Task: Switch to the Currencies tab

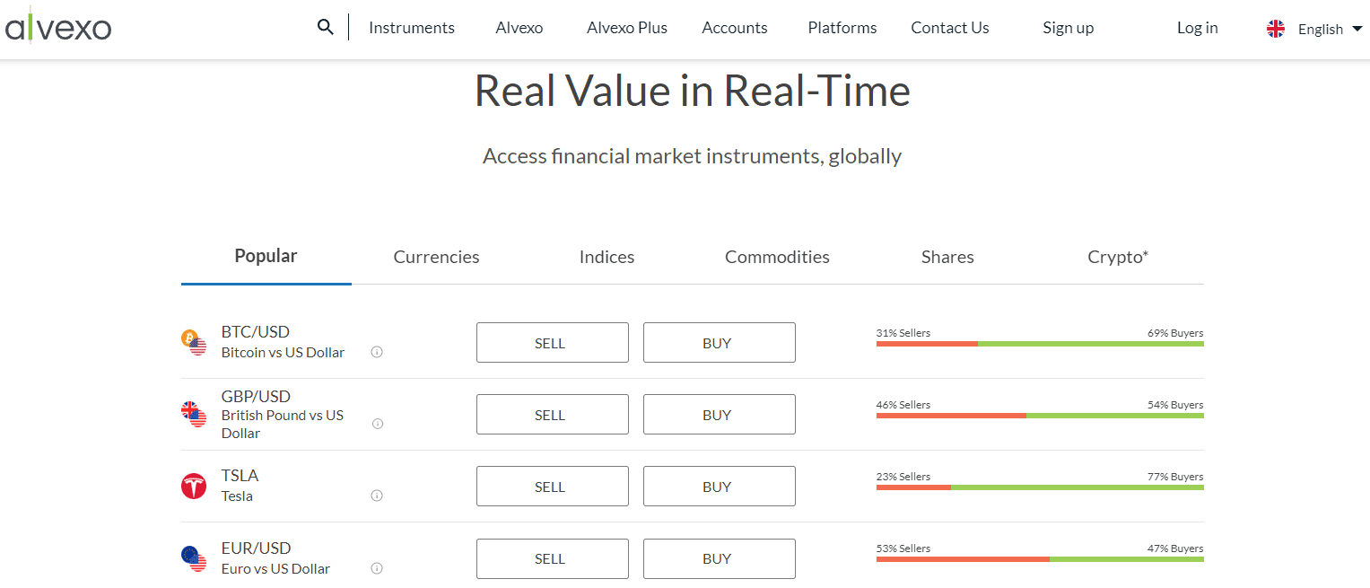Action: point(436,258)
